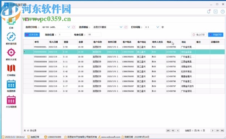This screenshot has width=226, height=139.
Task: Click weight cell 0.32 in last row
Action: (x=70, y=91)
